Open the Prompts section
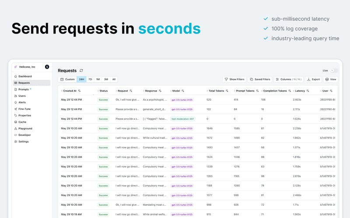This screenshot has height=218, width=350. pyautogui.click(x=31, y=89)
